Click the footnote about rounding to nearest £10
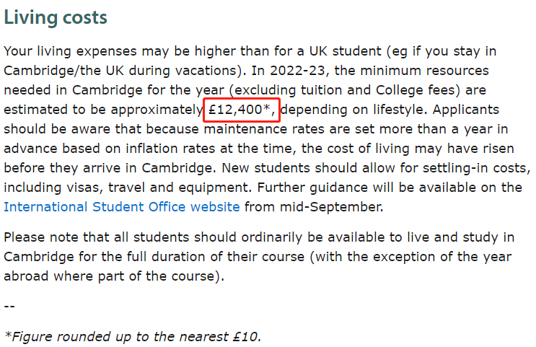Image resolution: width=536 pixels, height=347 pixels. click(133, 336)
